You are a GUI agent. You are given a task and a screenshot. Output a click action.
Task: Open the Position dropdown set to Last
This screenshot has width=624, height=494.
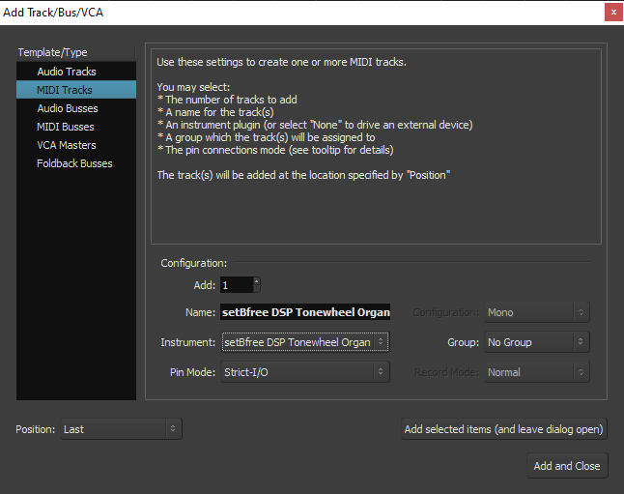(122, 429)
